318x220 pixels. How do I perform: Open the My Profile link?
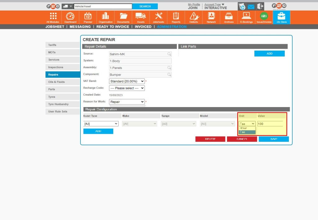[194, 4]
